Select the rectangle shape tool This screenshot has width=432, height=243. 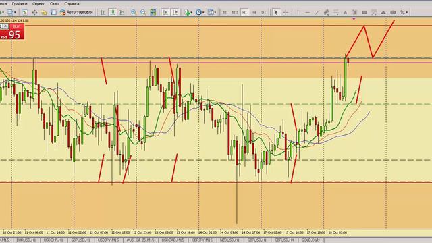pos(364,12)
